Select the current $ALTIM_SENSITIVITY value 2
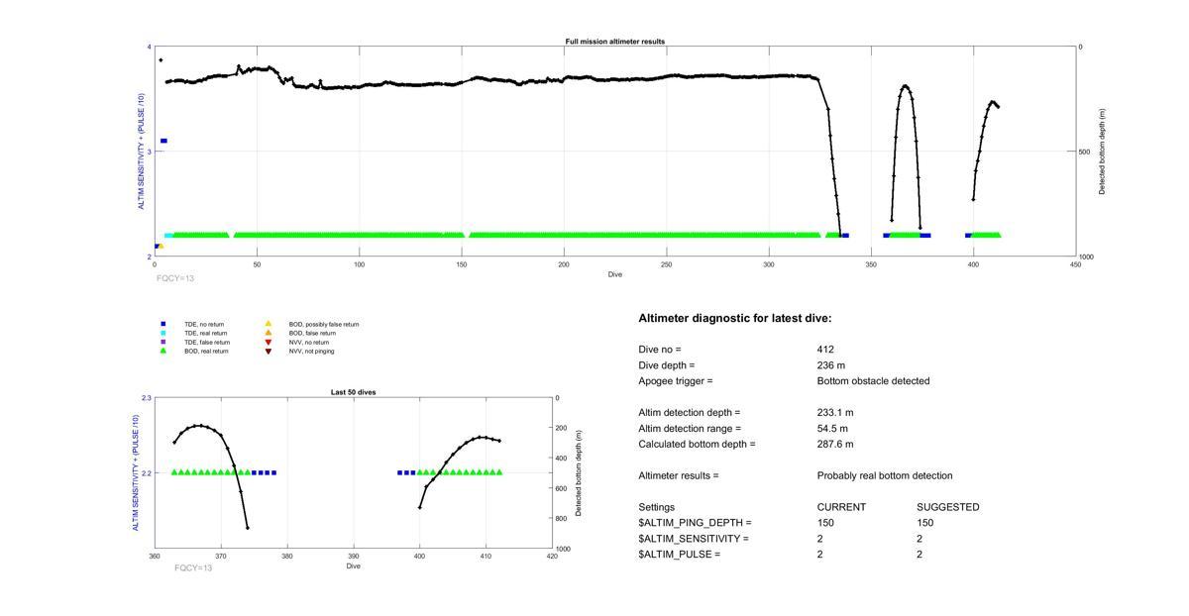Image resolution: width=1189 pixels, height=616 pixels. 820,539
